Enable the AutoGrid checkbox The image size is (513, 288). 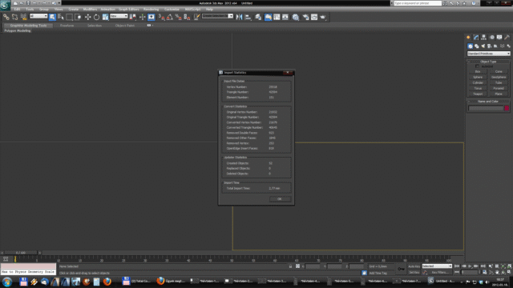(477, 66)
